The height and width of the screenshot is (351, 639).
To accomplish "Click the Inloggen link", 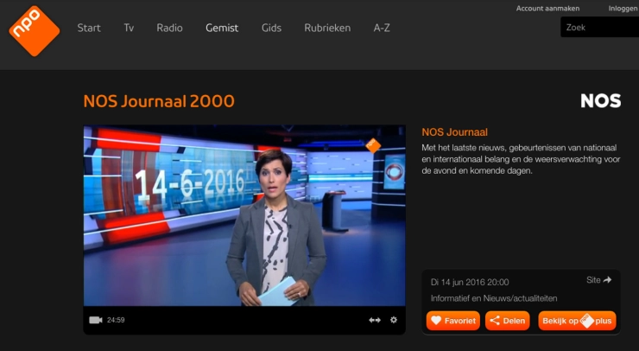I will (x=623, y=9).
